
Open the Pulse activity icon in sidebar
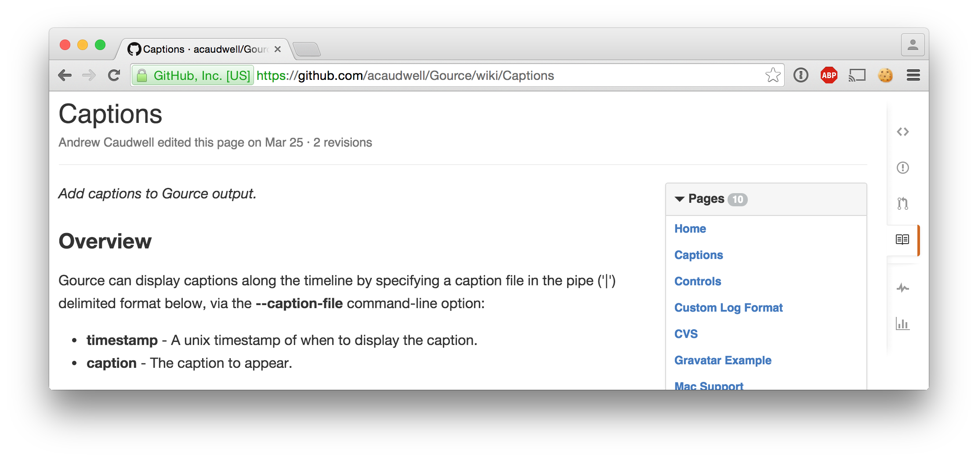(902, 288)
